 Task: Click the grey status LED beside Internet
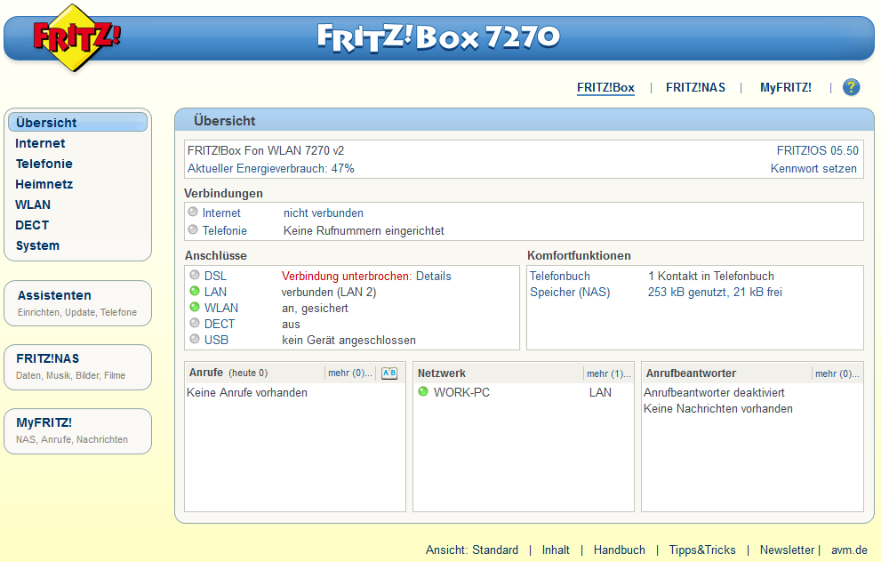point(193,212)
